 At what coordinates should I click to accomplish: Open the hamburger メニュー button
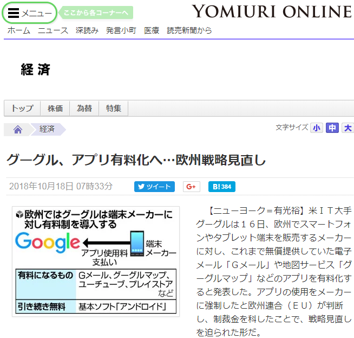30,13
